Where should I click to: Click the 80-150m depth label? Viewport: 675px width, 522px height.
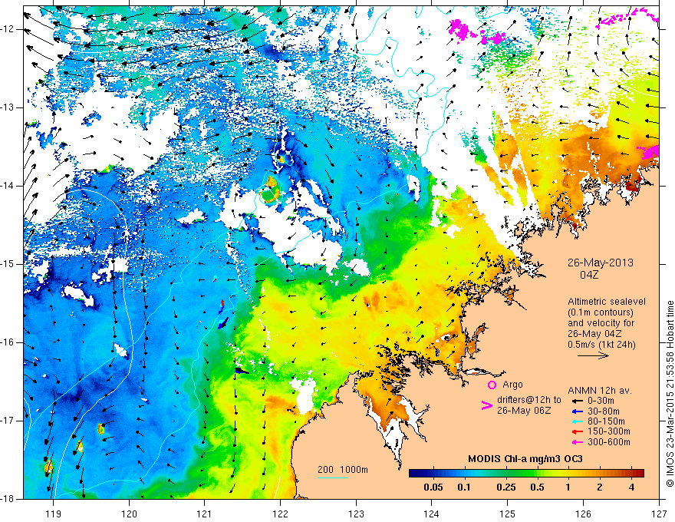click(606, 421)
